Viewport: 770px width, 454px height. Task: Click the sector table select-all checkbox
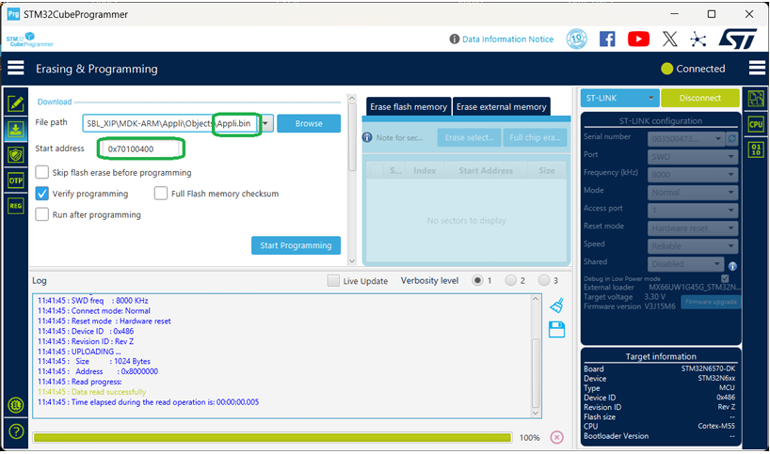377,171
